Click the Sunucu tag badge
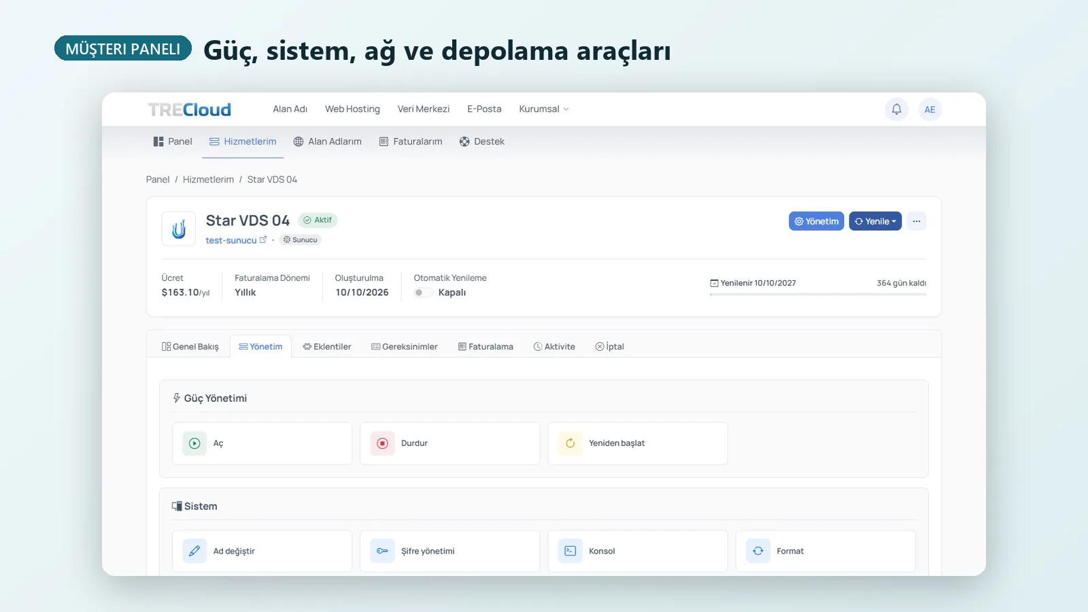Screen dimensions: 1088x612 301,239
